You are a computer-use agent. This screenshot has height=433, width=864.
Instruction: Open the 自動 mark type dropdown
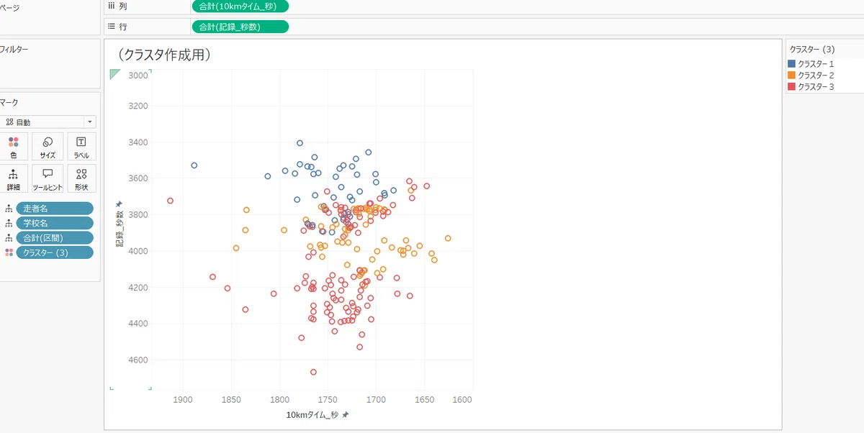(48, 122)
